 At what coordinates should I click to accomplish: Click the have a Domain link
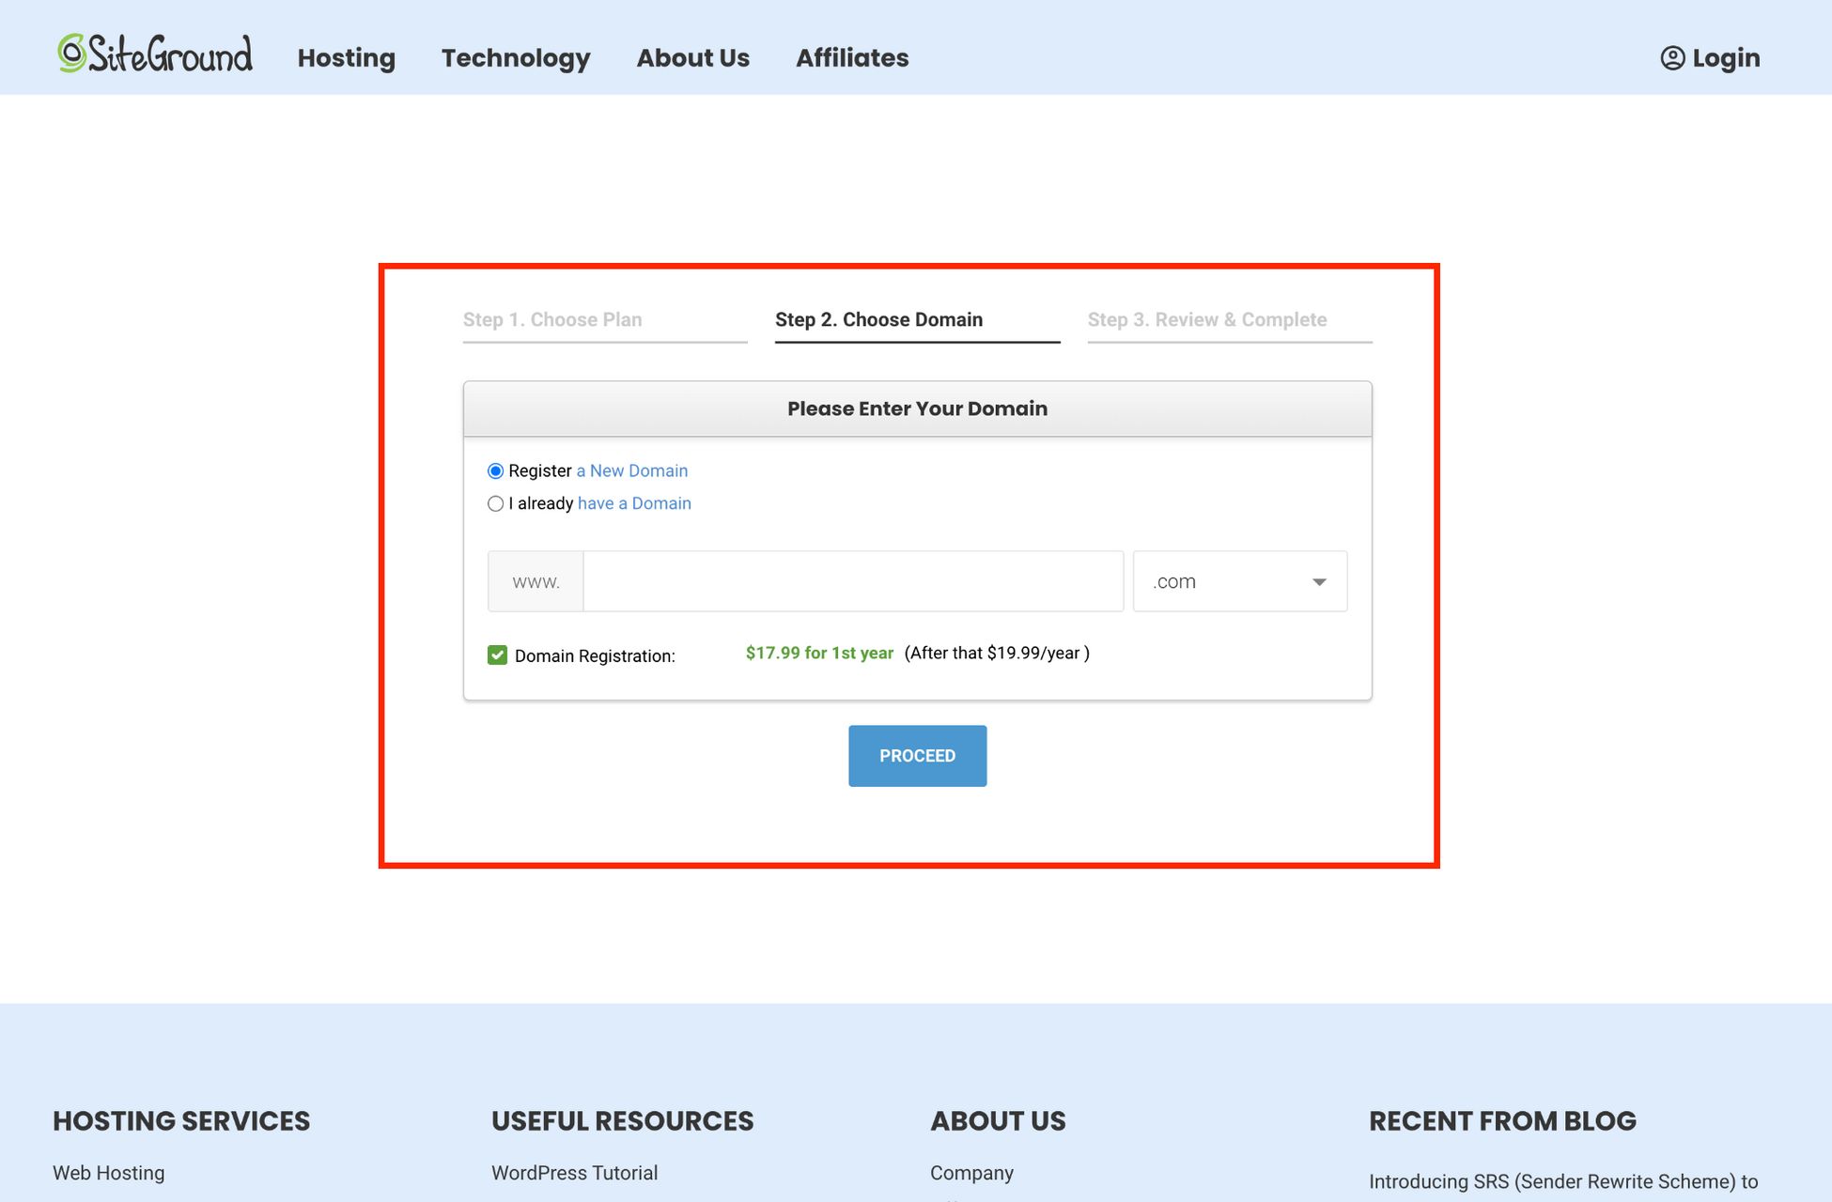pyautogui.click(x=634, y=503)
